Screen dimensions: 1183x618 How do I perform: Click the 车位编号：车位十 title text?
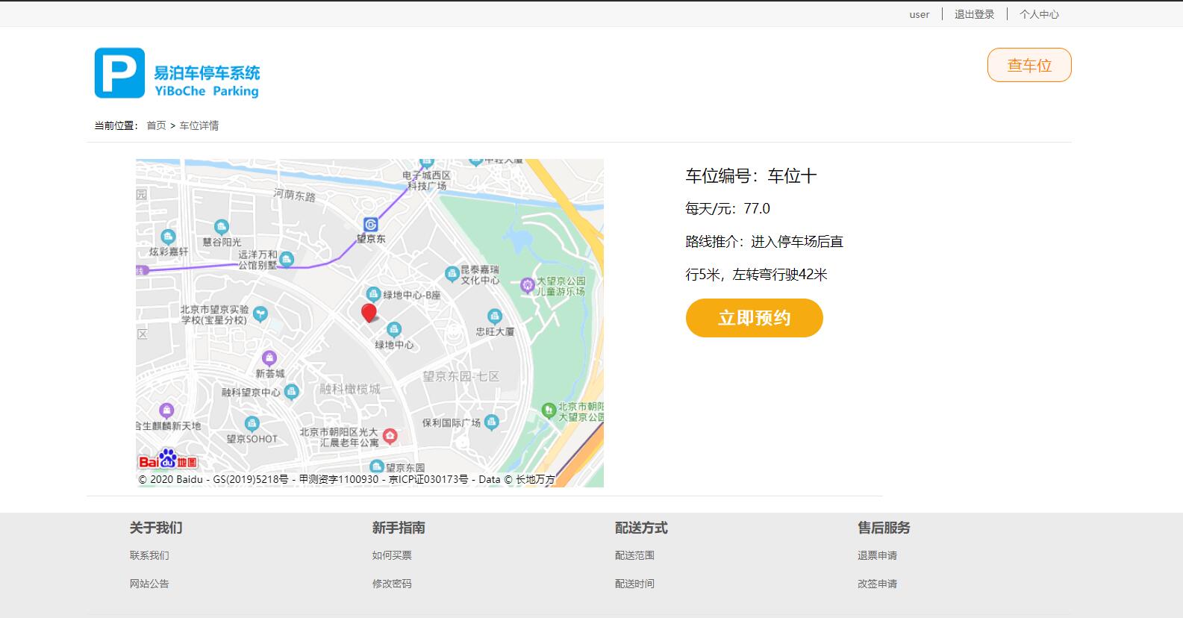click(x=751, y=176)
